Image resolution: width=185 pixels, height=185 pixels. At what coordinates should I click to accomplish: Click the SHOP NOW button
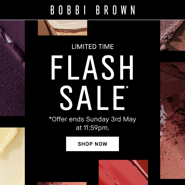click(x=92, y=144)
